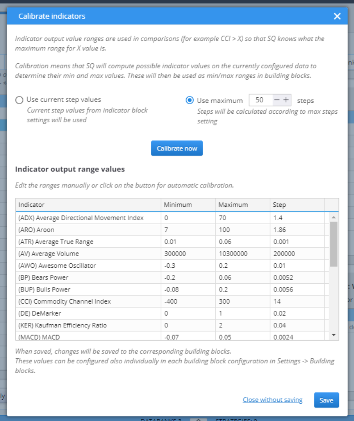
Task: Edit Average Volume step 200000
Action: click(297, 254)
